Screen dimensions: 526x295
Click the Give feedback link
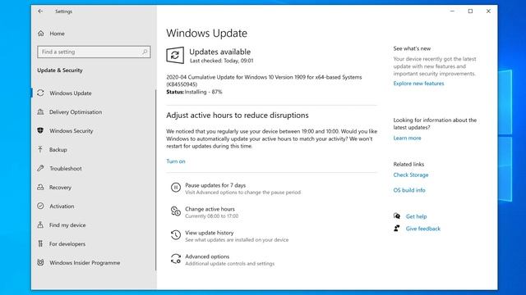tap(422, 229)
